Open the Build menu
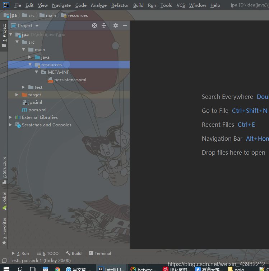269x271 pixels. tap(138, 5)
